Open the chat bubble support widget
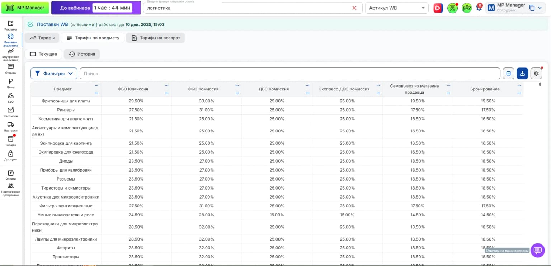This screenshot has width=551, height=266. (x=538, y=250)
